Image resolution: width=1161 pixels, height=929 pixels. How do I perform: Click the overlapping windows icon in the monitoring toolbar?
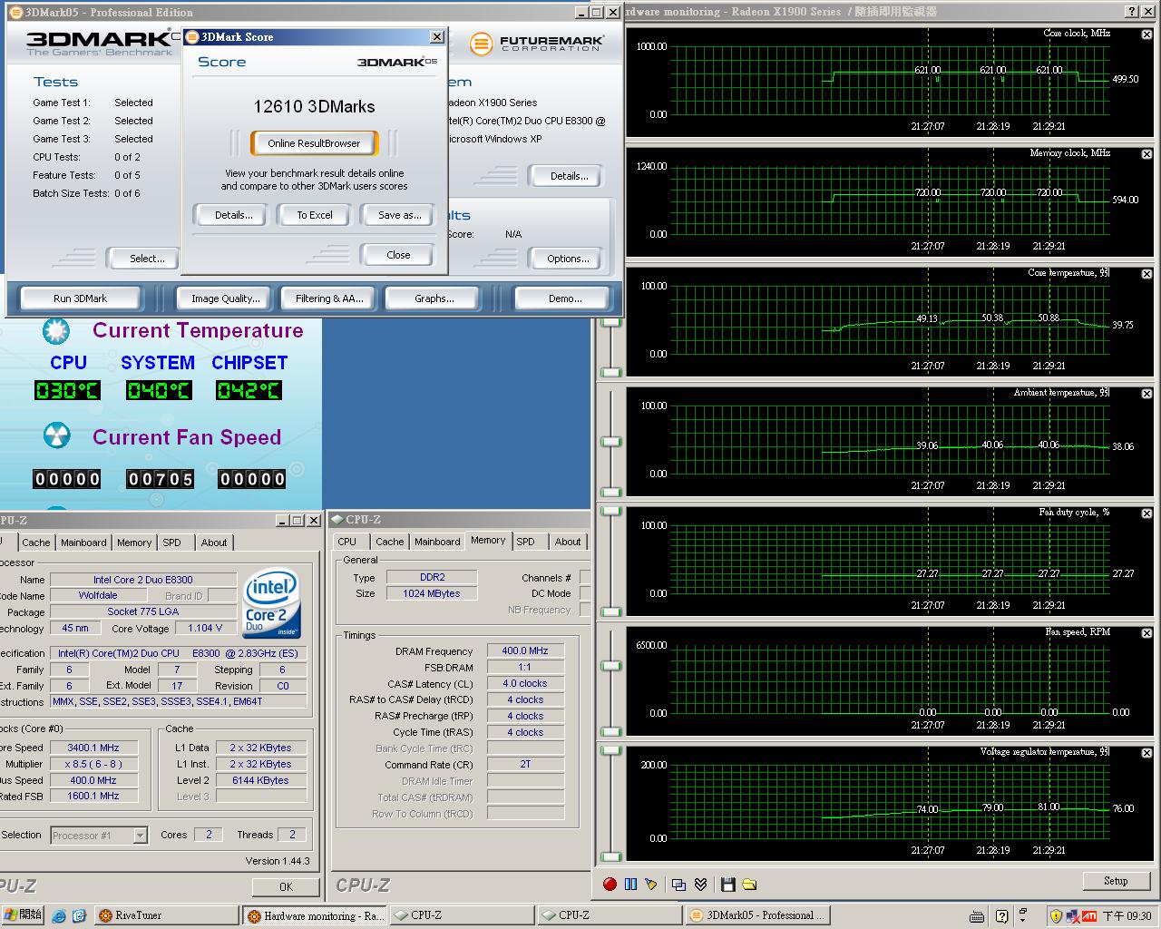tap(678, 884)
